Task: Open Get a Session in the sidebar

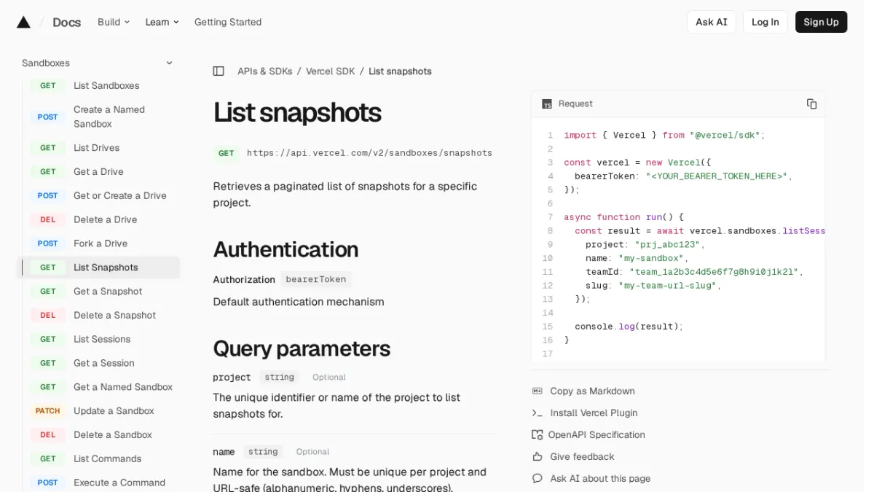Action: 104,364
